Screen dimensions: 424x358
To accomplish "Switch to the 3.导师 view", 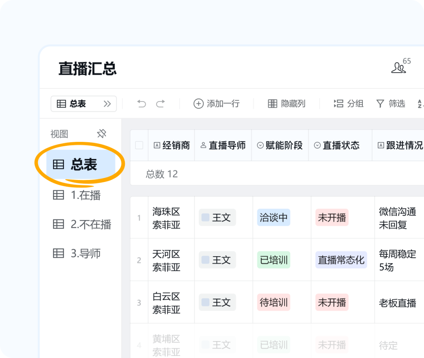I will click(85, 253).
